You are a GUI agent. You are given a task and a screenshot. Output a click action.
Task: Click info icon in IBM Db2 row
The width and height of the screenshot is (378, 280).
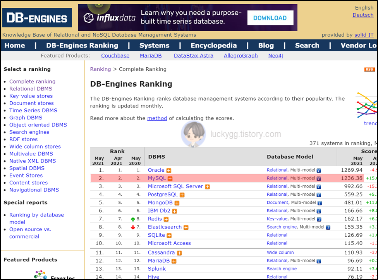point(319,212)
